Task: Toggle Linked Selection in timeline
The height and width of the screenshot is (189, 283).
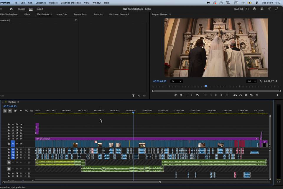Action: (16, 110)
